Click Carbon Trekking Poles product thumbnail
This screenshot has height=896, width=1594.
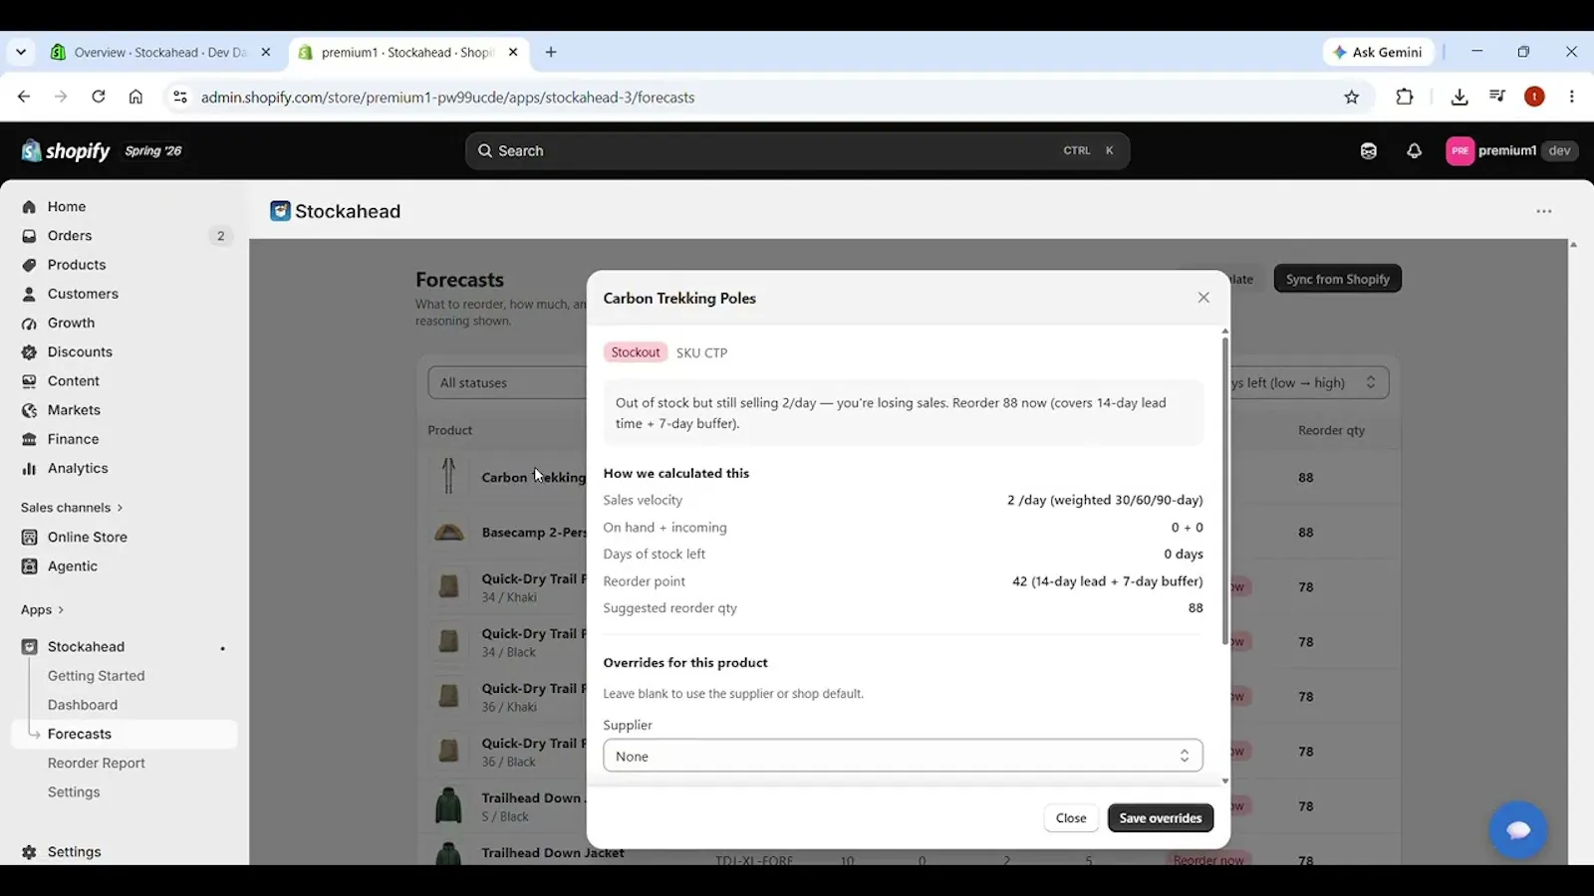coord(448,476)
